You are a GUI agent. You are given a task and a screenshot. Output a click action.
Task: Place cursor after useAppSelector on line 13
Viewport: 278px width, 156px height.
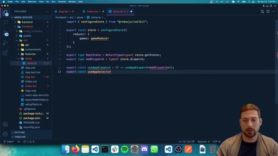[111, 71]
